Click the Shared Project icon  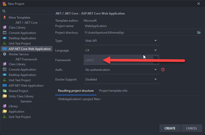point(5,91)
